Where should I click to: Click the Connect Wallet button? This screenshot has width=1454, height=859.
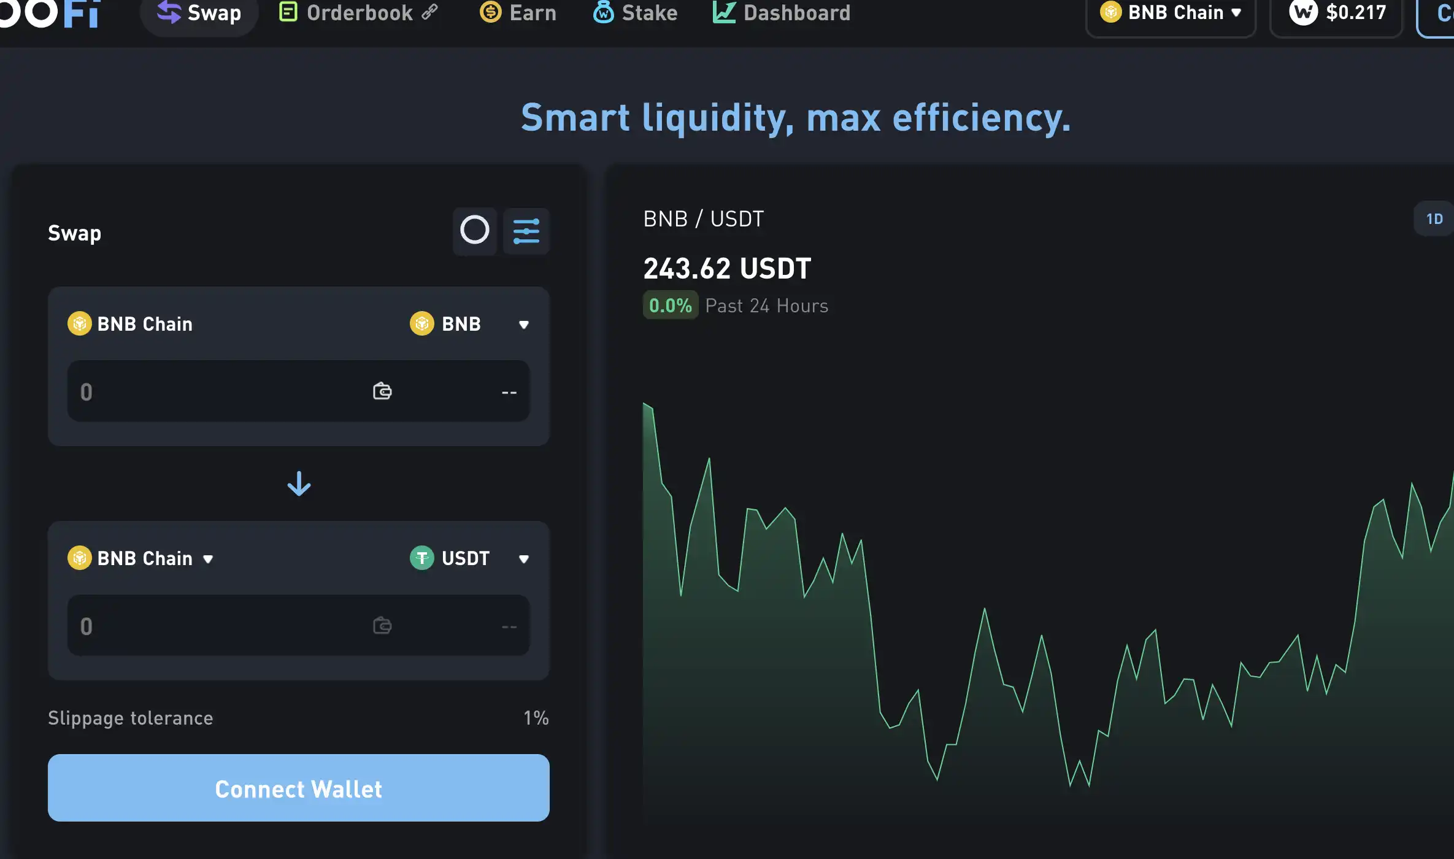[x=298, y=787]
